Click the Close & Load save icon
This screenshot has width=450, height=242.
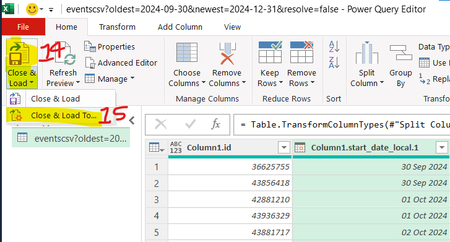point(19,54)
